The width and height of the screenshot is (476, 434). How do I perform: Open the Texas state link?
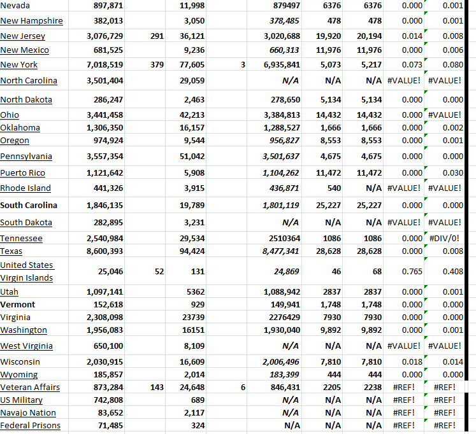(11, 251)
